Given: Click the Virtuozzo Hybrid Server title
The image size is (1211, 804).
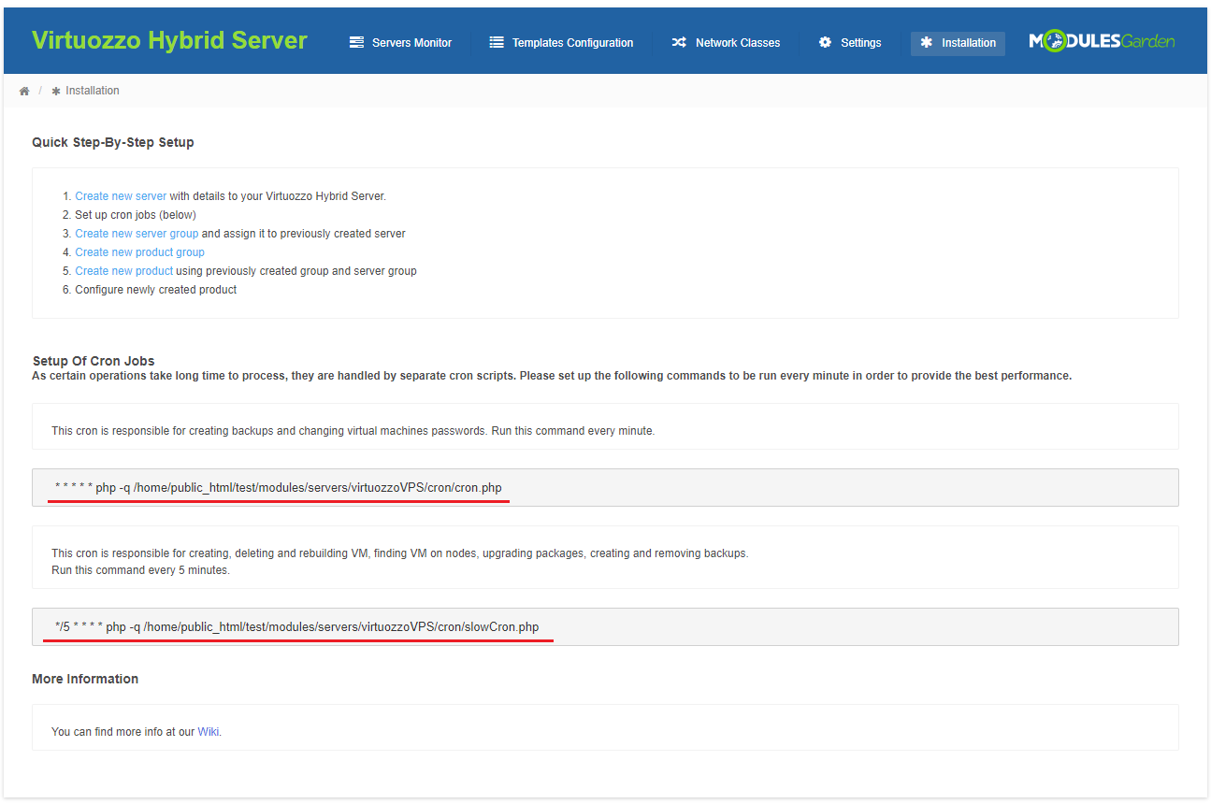Looking at the screenshot, I should (x=169, y=41).
